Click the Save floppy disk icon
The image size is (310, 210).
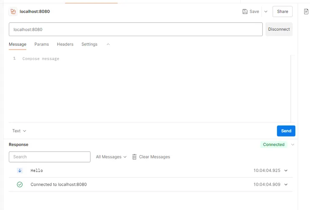point(245,11)
